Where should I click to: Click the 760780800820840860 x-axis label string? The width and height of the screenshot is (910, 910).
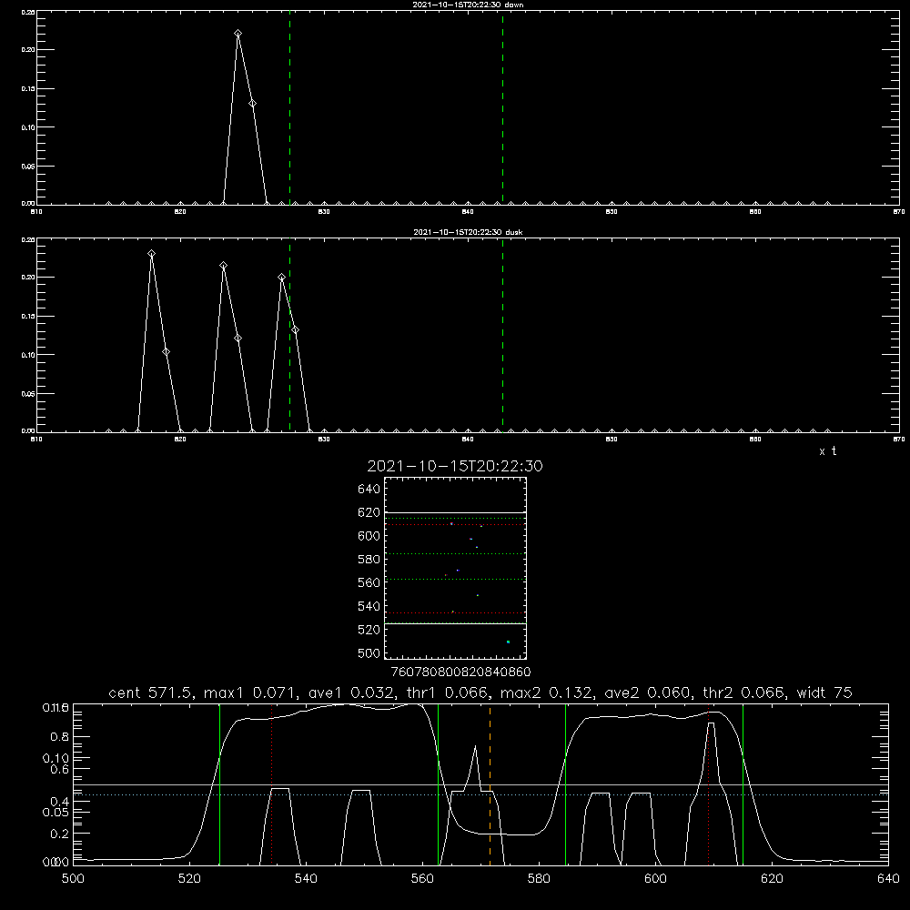(x=460, y=672)
